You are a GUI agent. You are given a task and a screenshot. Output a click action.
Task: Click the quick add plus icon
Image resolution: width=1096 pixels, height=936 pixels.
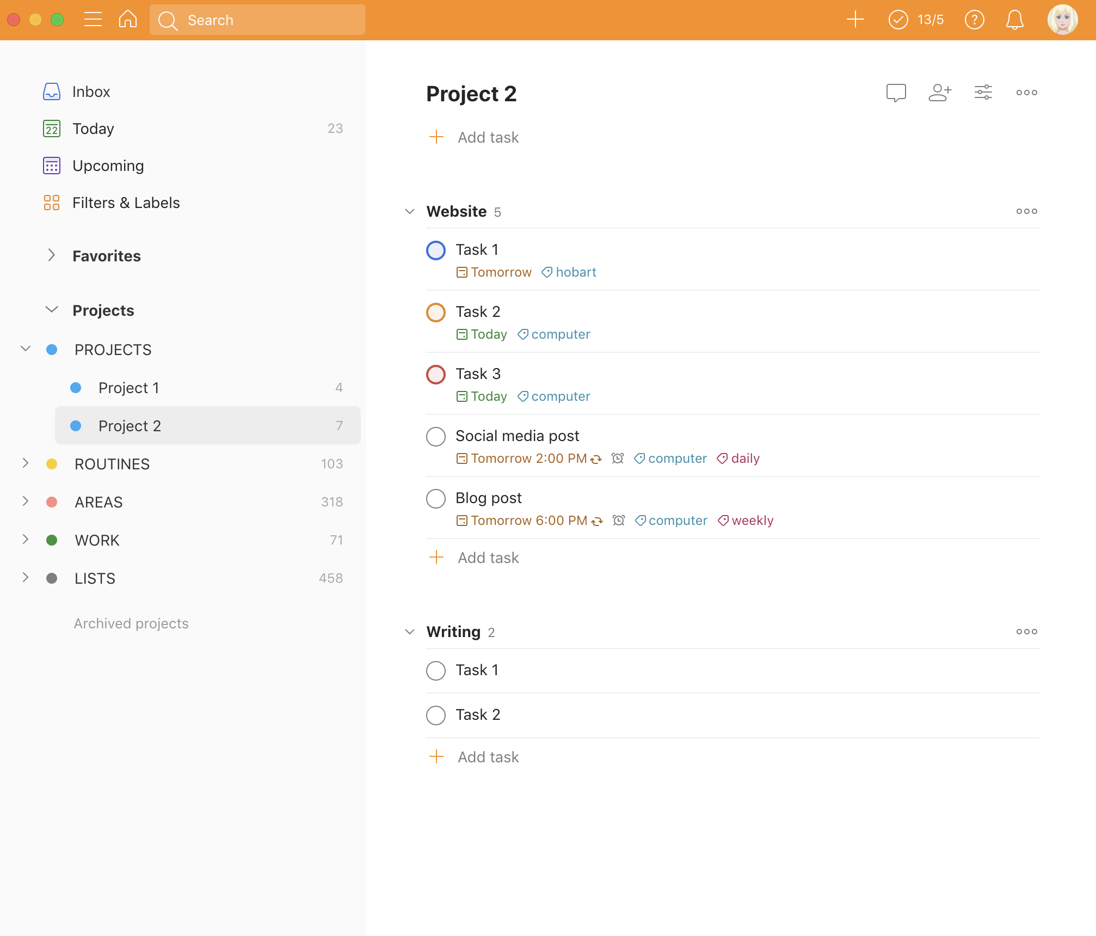click(x=855, y=20)
